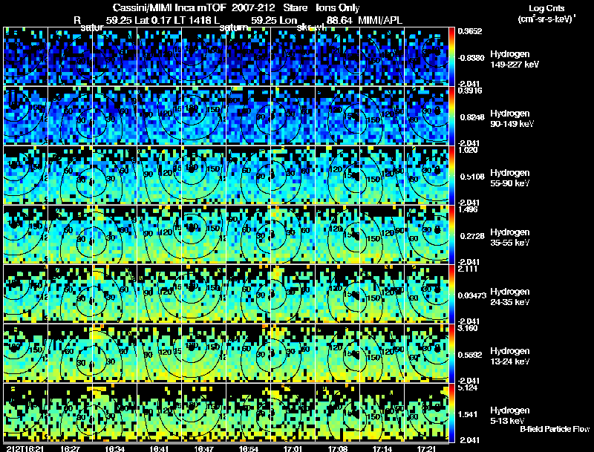This screenshot has height=452, width=594.
Task: Click the '1.496' color scale value
Action: pos(468,209)
